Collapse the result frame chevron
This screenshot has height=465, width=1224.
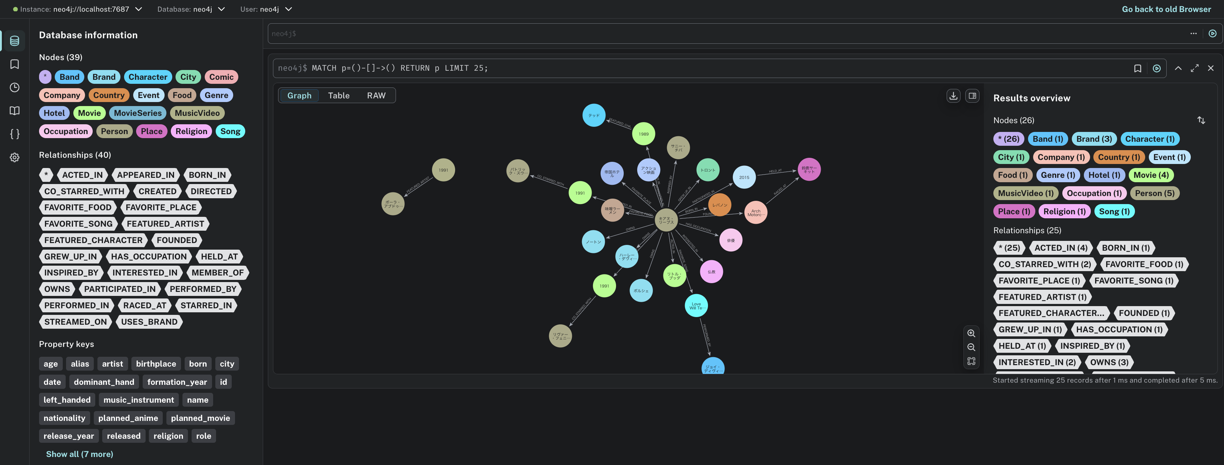[1178, 68]
